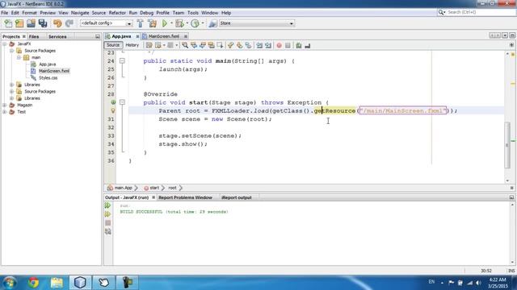Toggle the History view button
Viewport: 517px width, 290px height.
pos(132,45)
